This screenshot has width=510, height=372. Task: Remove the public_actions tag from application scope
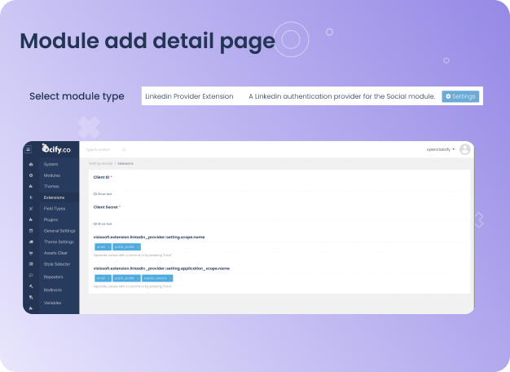coord(169,278)
